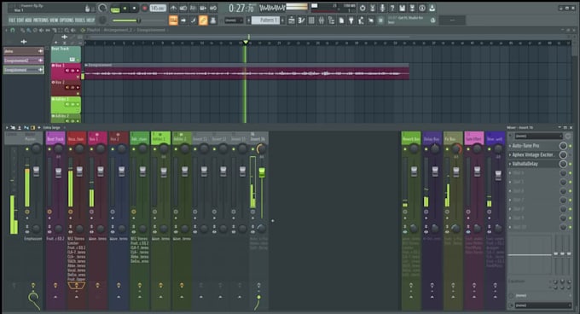Toggle the Vox 1 mixer mute light
The image size is (580, 314).
click(91, 149)
